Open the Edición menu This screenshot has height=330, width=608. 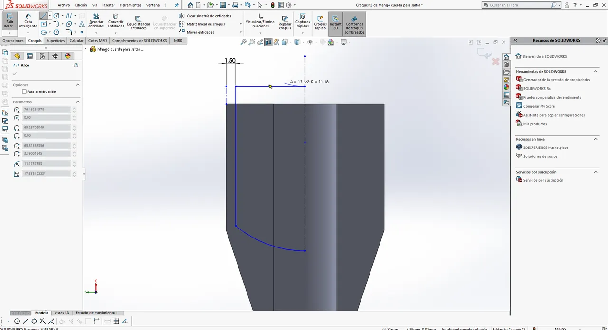click(81, 5)
